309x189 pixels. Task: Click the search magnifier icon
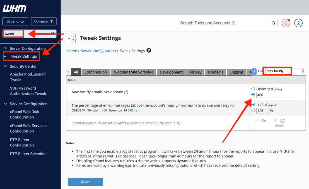[273, 23]
